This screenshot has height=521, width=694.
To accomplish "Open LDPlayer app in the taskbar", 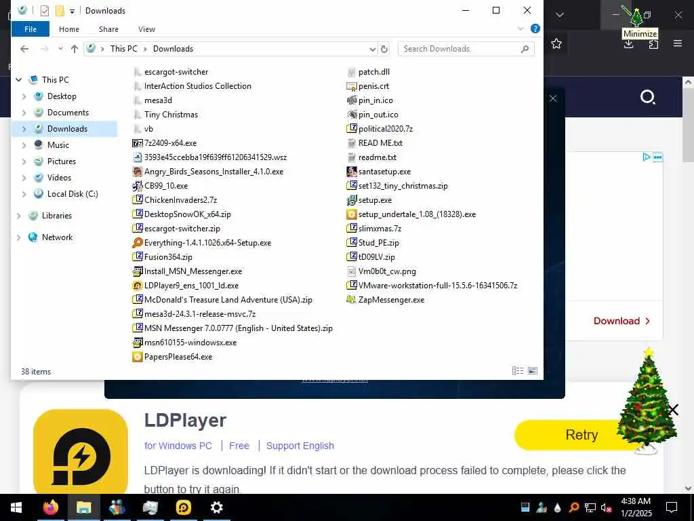I will pyautogui.click(x=184, y=507).
